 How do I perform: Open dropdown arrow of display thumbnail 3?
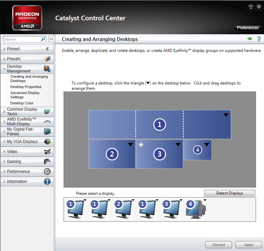click(181, 200)
